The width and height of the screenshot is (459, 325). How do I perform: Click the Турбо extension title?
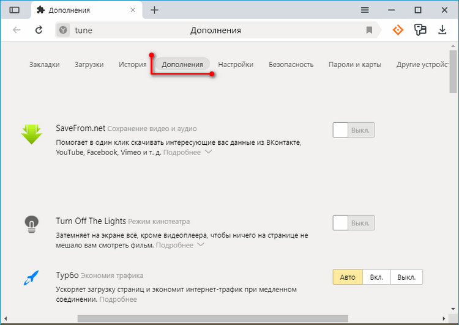click(x=67, y=276)
